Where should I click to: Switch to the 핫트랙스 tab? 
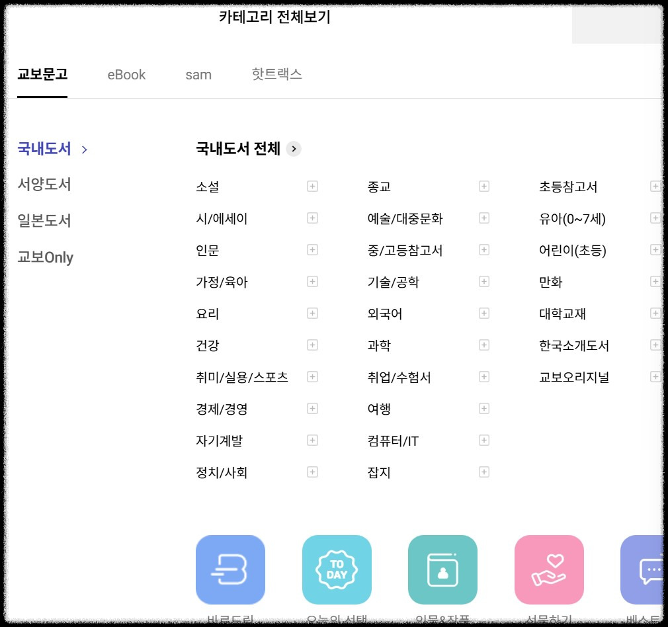click(x=277, y=75)
